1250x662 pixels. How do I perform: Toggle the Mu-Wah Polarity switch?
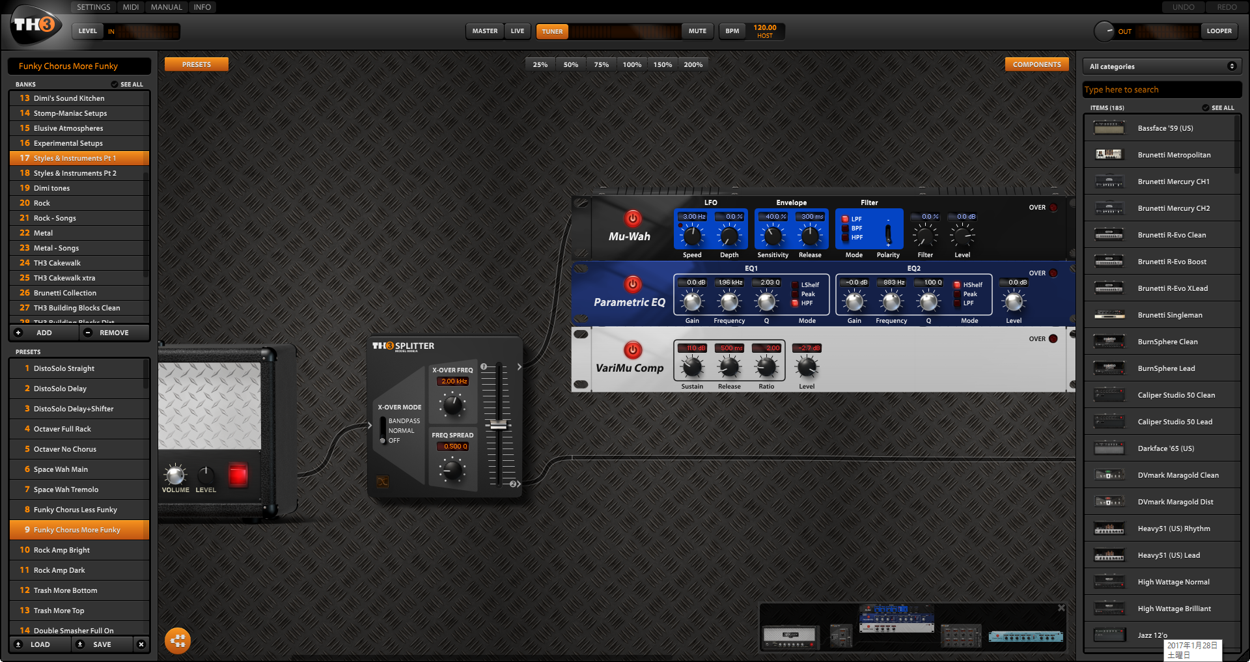(x=888, y=233)
